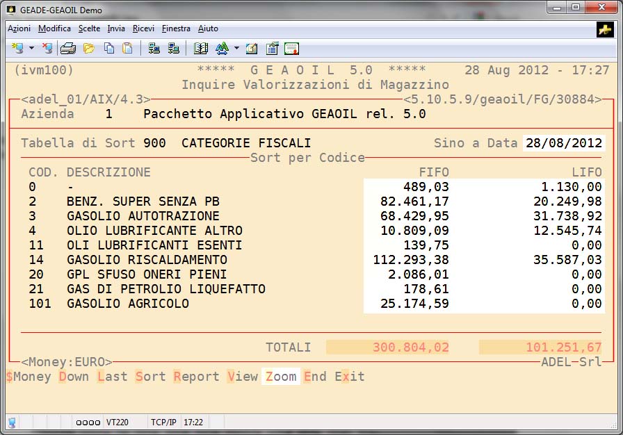This screenshot has height=435, width=623.
Task: Click the printer icon in toolbar
Action: (x=68, y=48)
